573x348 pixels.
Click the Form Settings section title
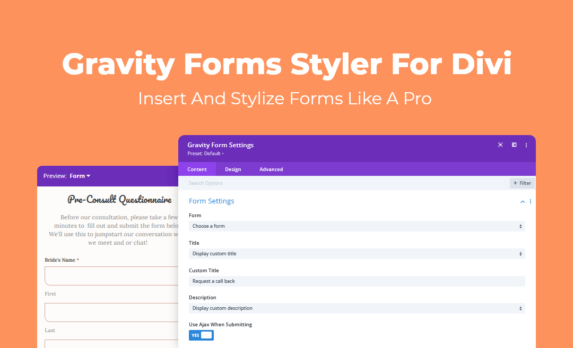coord(212,201)
